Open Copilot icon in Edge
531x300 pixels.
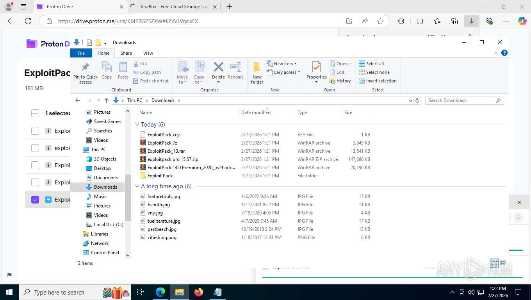point(522,21)
